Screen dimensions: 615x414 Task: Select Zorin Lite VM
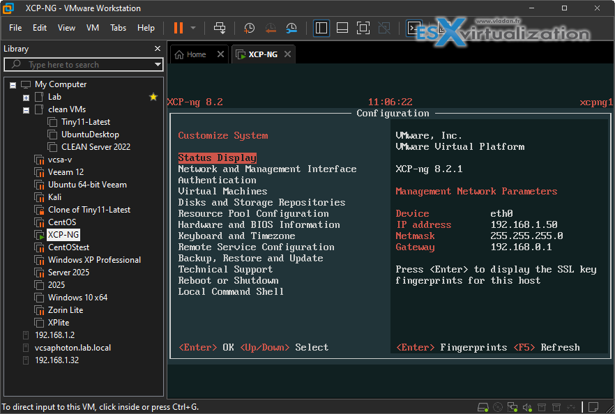[66, 310]
